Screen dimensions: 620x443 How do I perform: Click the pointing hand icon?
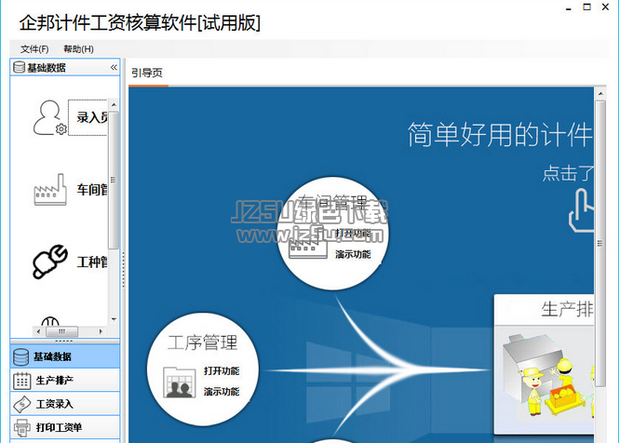tap(581, 210)
